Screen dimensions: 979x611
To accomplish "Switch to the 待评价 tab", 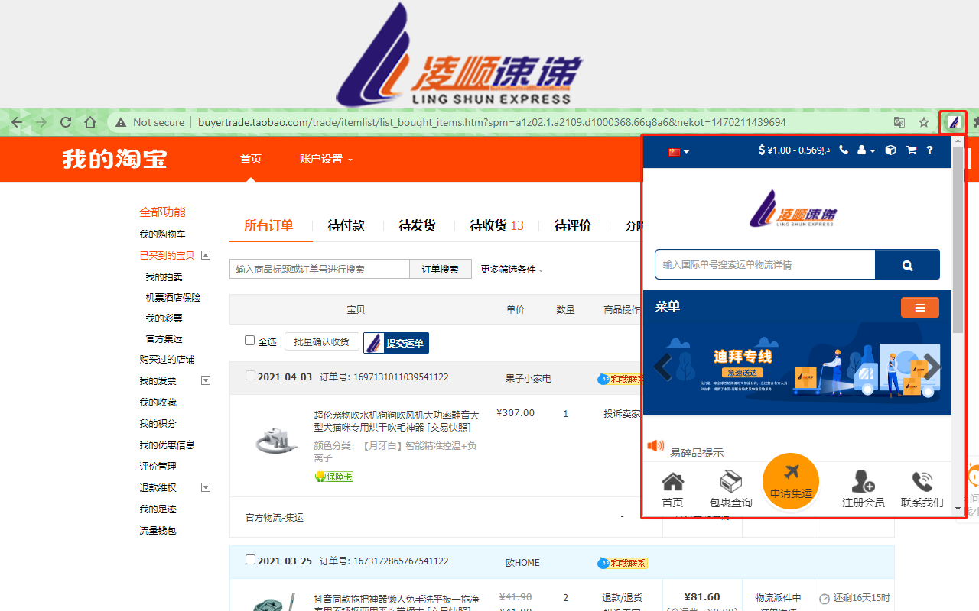I will pos(573,225).
